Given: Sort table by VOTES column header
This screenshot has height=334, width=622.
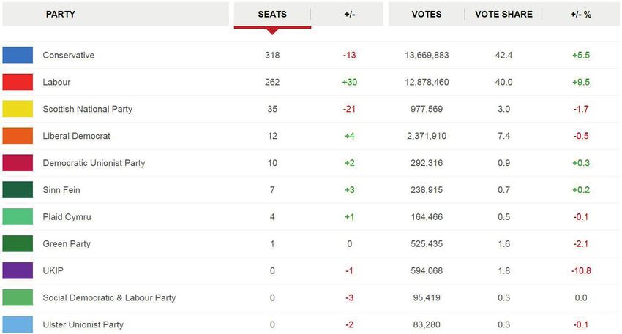Looking at the screenshot, I should point(427,15).
